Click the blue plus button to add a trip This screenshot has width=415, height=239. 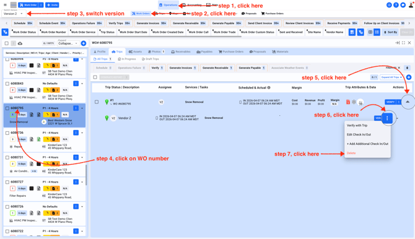[x=409, y=77]
